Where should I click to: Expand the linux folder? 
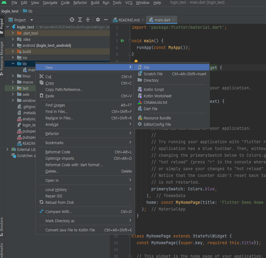coord(13,76)
